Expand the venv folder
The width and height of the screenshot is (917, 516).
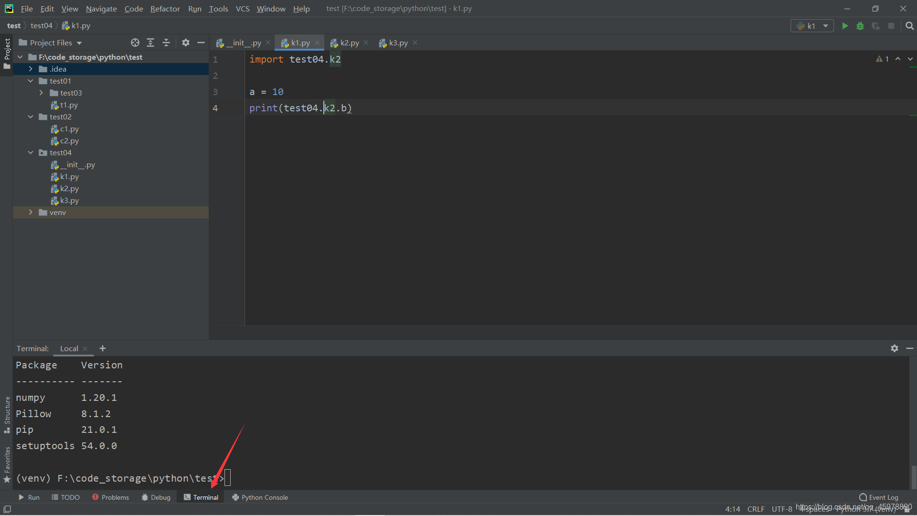[x=31, y=212]
